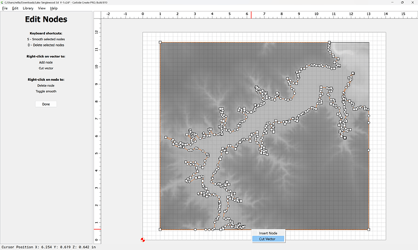The width and height of the screenshot is (418, 250).
Task: Choose Cut Vector from context menu
Action: coord(268,239)
